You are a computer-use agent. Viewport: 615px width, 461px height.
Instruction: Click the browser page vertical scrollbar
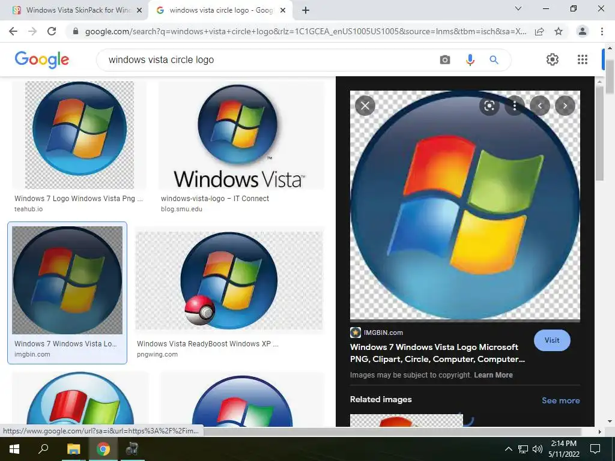point(610,76)
